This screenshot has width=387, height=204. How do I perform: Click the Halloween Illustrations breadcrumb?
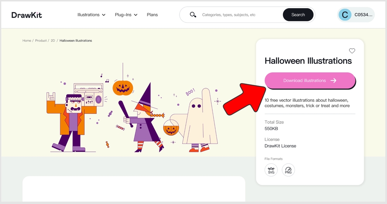76,41
